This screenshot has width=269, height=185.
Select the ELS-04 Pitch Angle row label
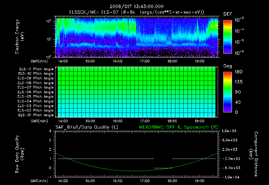point(36,101)
